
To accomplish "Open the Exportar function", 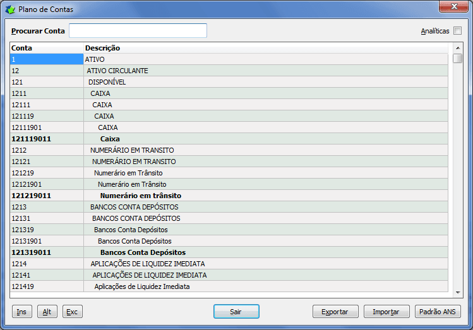I will [335, 312].
